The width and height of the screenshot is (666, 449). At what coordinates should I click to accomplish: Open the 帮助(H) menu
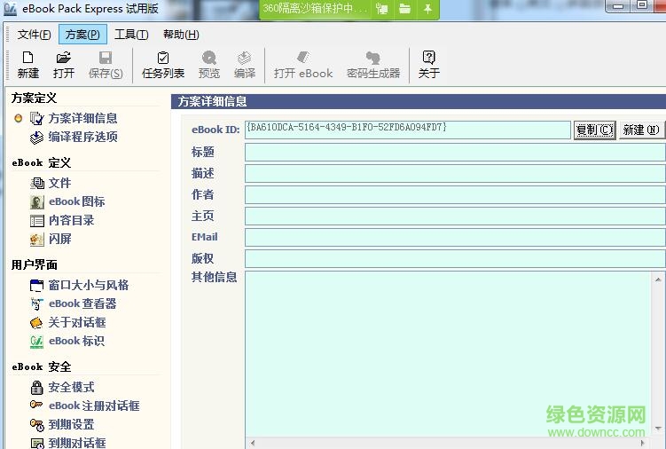pos(181,35)
